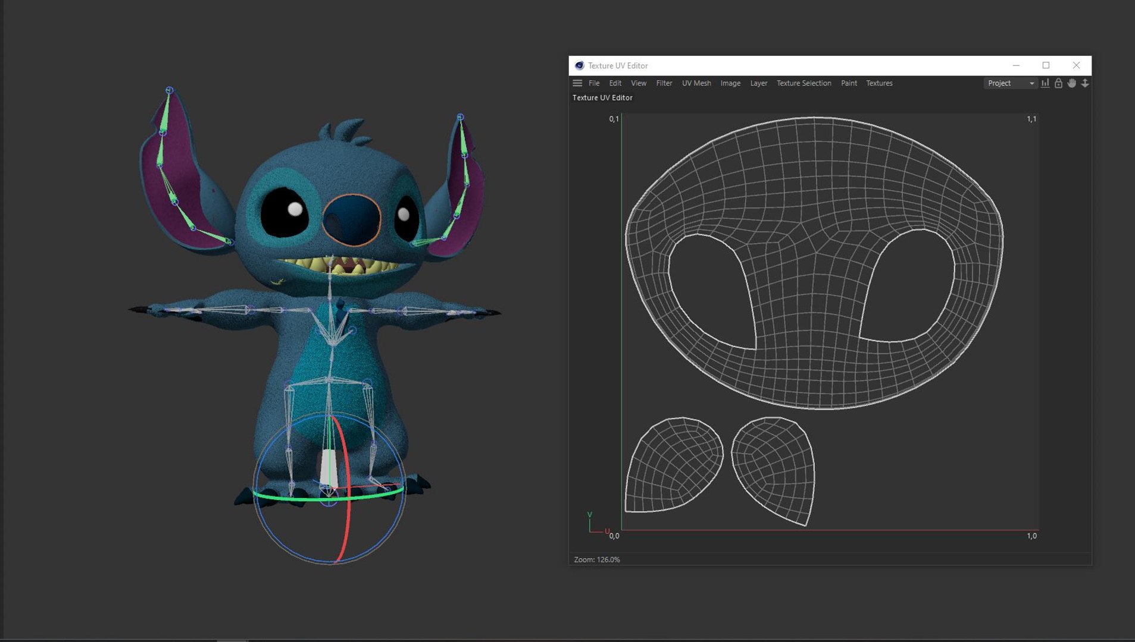The height and width of the screenshot is (642, 1135).
Task: Select the hand pan tool icon
Action: pos(1072,83)
